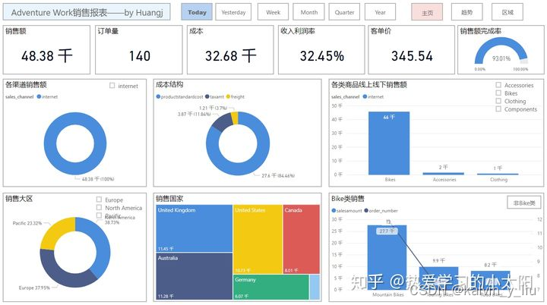The image size is (547, 305).
Task: Click the 客单价 345.54 card
Action: (x=411, y=49)
